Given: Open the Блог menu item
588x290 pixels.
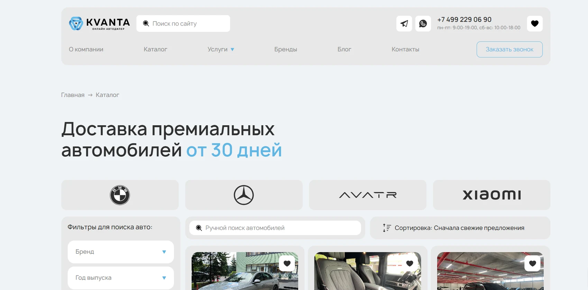Looking at the screenshot, I should (344, 49).
